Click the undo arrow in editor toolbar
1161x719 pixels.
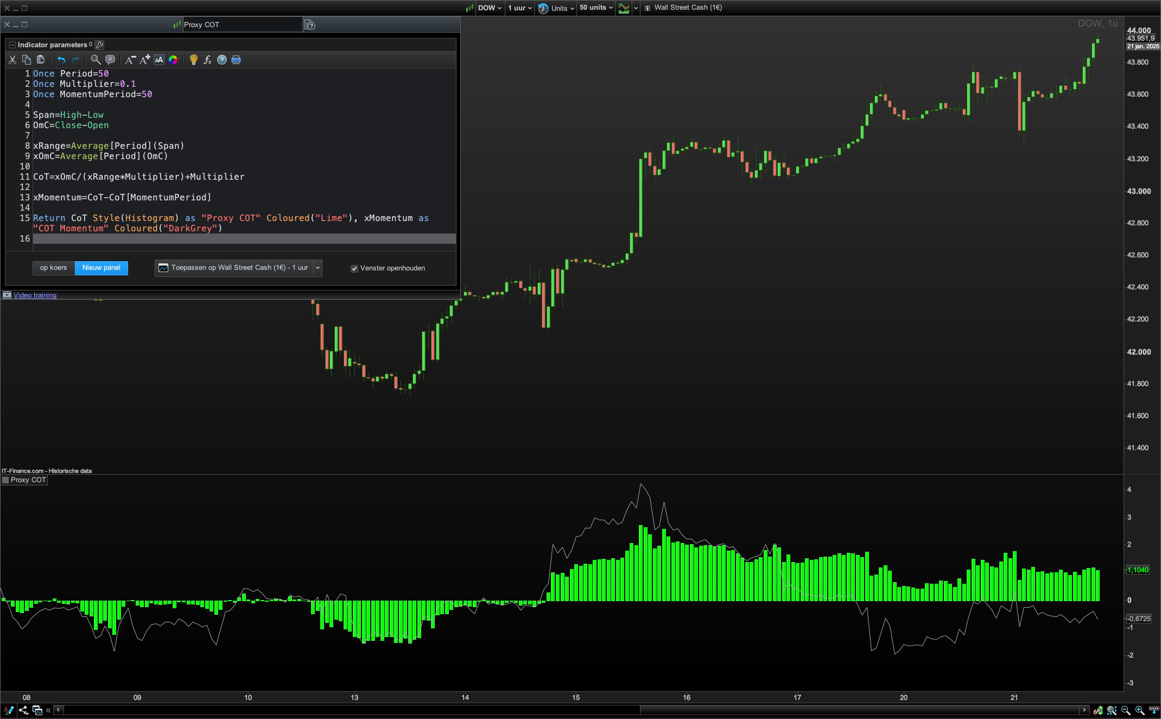tap(61, 60)
